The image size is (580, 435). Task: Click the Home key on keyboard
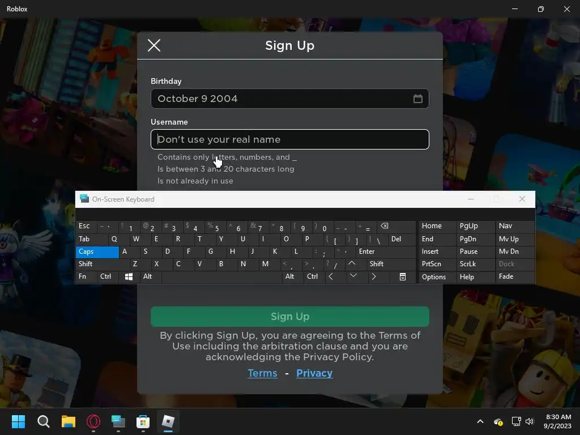(437, 227)
